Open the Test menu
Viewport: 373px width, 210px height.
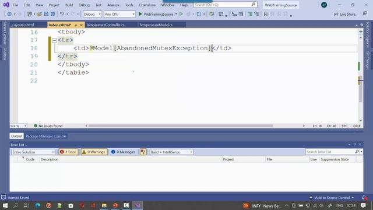(98, 5)
